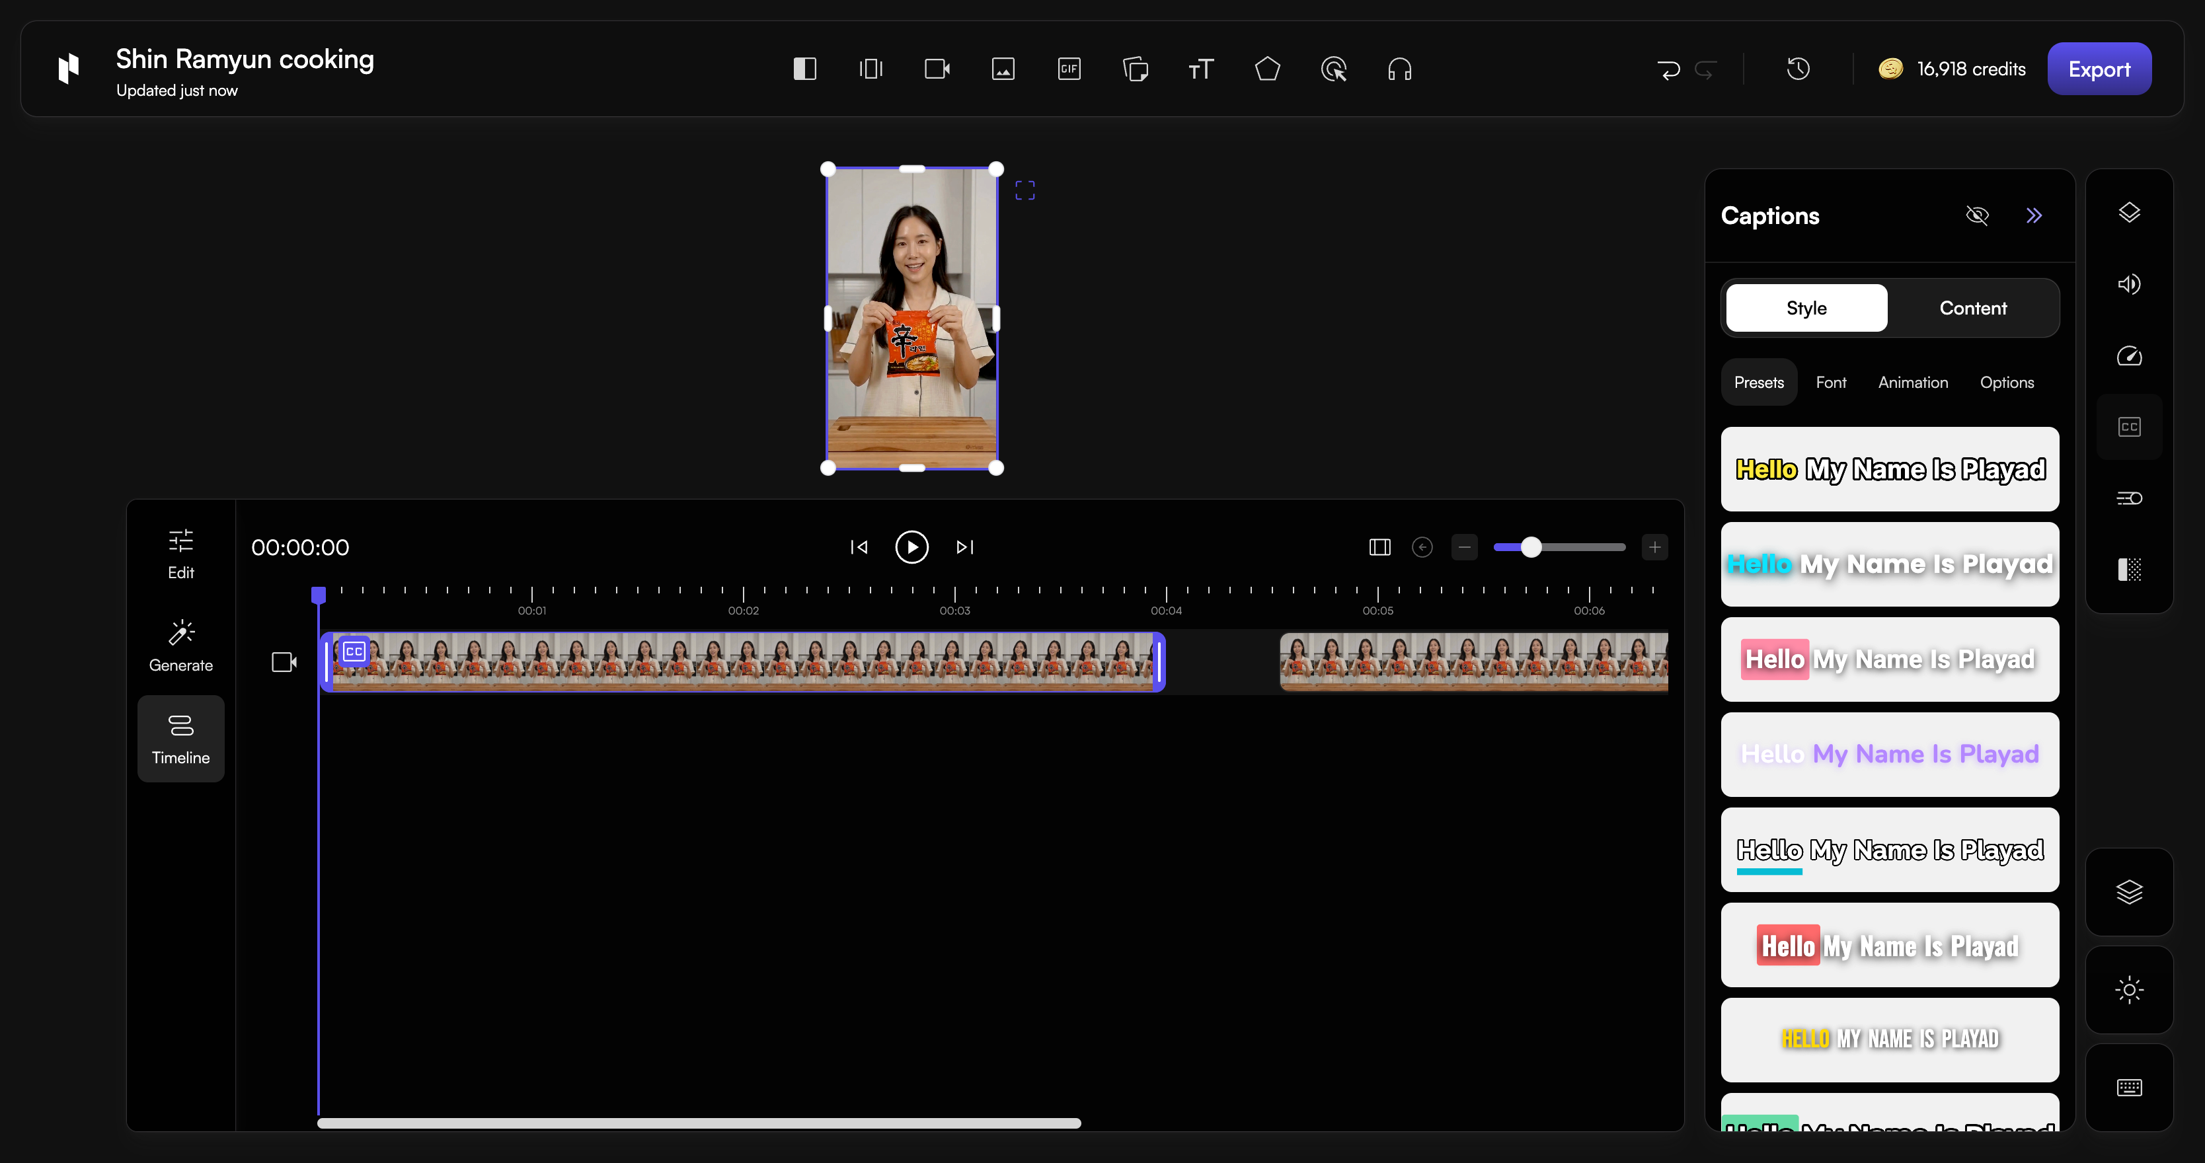This screenshot has height=1163, width=2205.
Task: Zoom in the timeline with plus button
Action: tap(1654, 547)
